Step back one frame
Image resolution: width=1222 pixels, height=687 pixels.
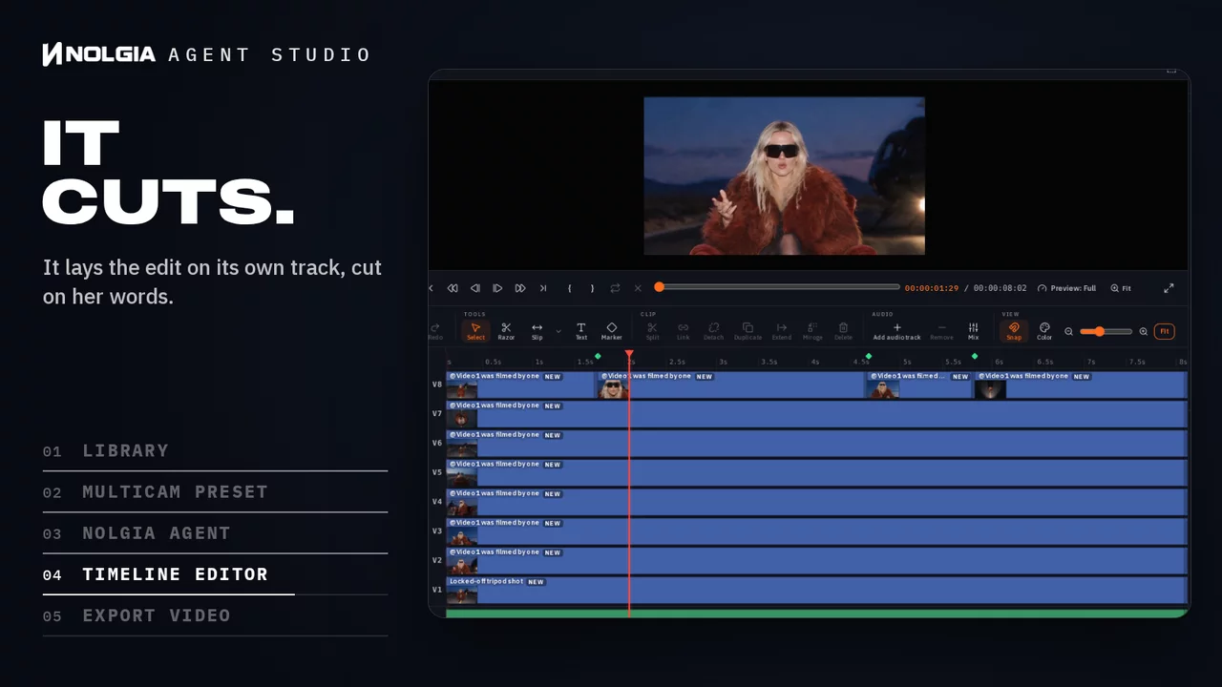[x=475, y=288]
